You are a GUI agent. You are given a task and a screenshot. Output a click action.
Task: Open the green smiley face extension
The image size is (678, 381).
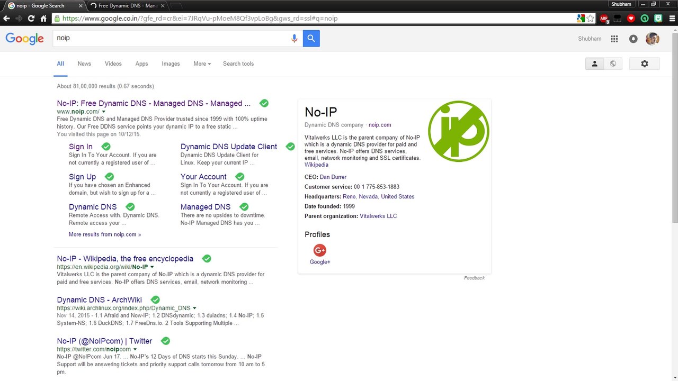tap(658, 18)
